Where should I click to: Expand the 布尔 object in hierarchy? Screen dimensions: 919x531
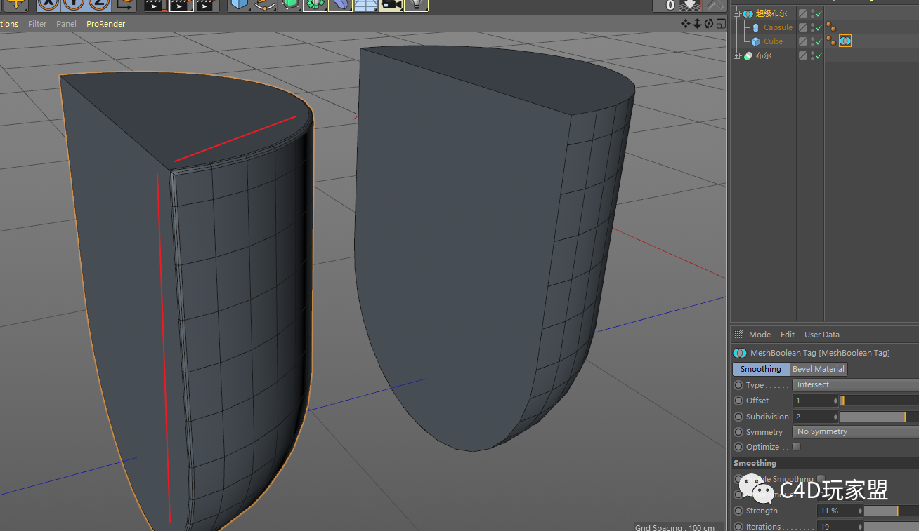736,55
